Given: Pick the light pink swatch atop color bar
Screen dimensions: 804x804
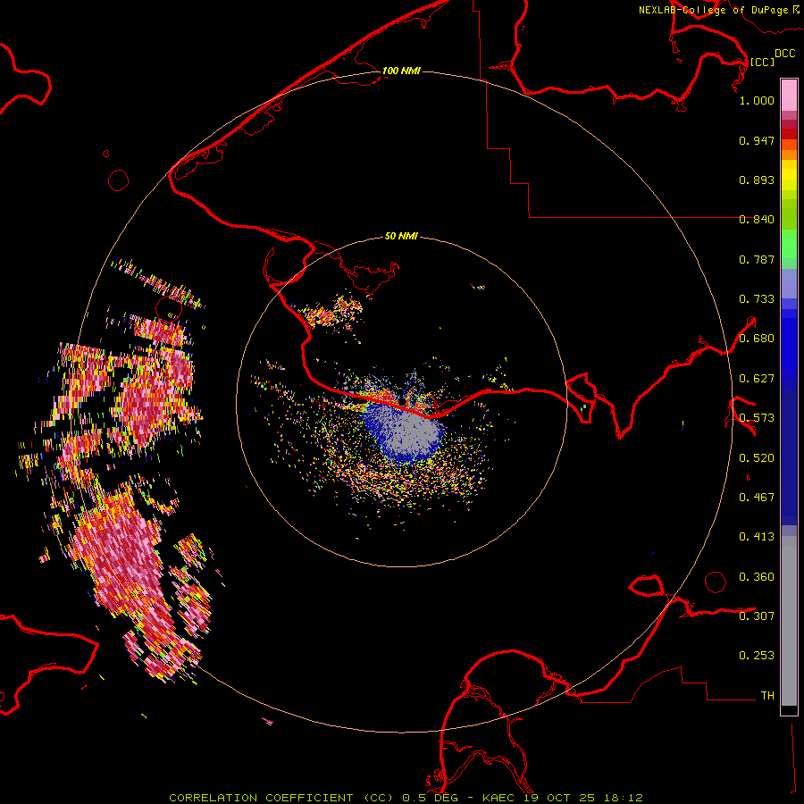Looking at the screenshot, I should (x=789, y=95).
